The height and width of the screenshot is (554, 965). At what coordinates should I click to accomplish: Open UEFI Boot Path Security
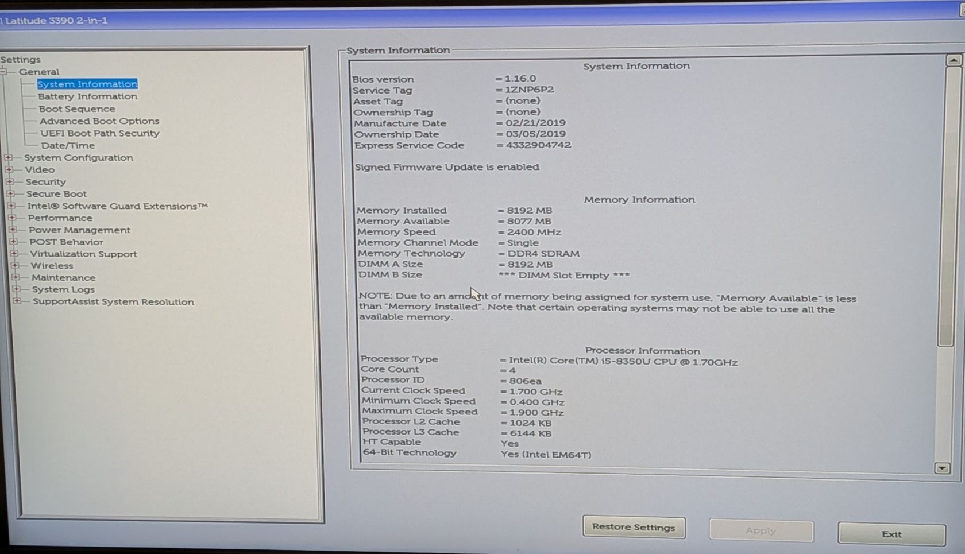(100, 133)
